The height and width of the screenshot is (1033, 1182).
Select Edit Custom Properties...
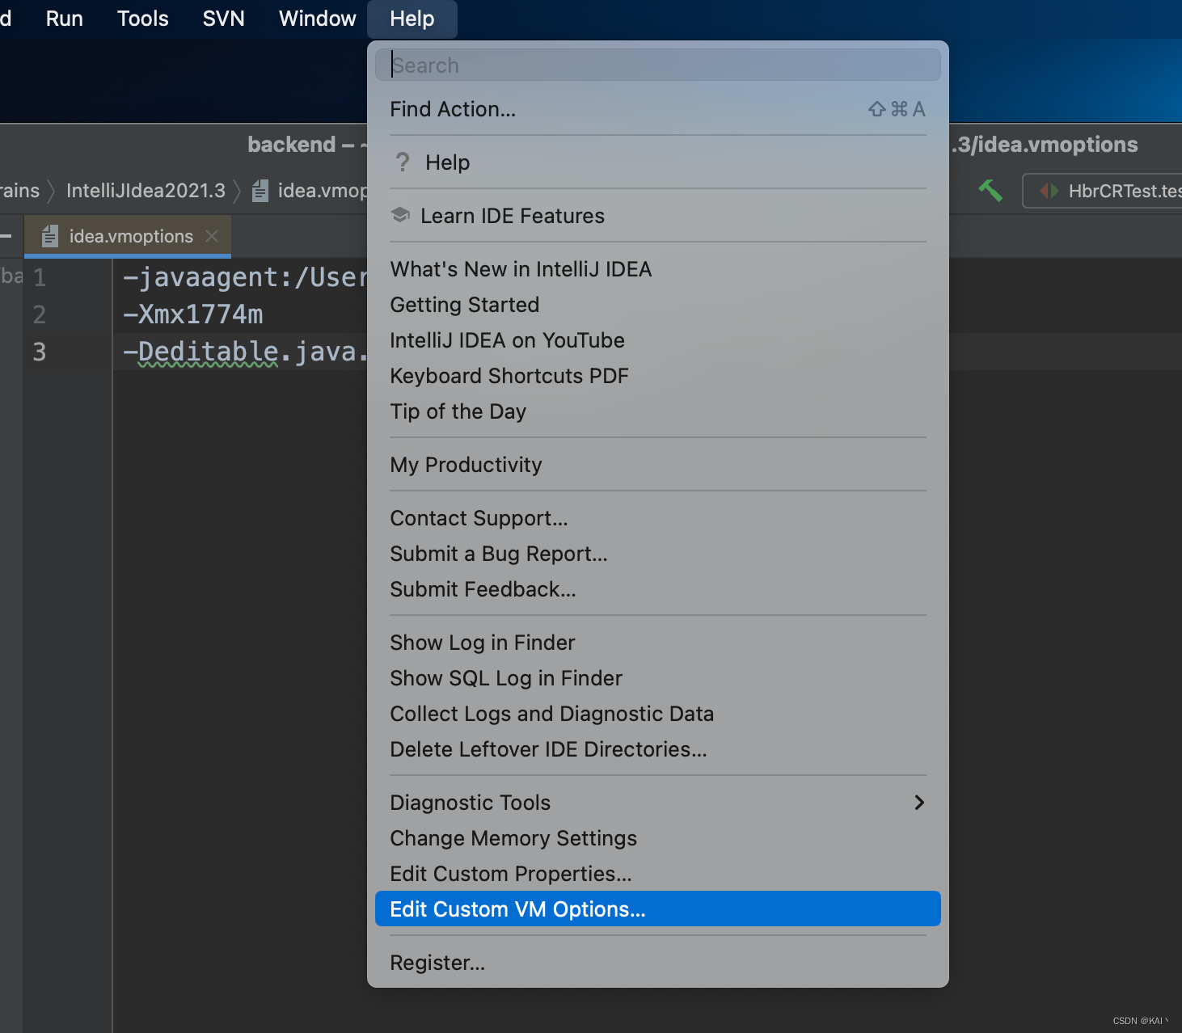click(658, 874)
